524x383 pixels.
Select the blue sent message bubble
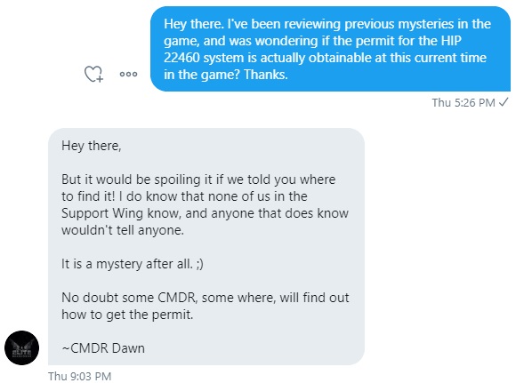[x=330, y=49]
